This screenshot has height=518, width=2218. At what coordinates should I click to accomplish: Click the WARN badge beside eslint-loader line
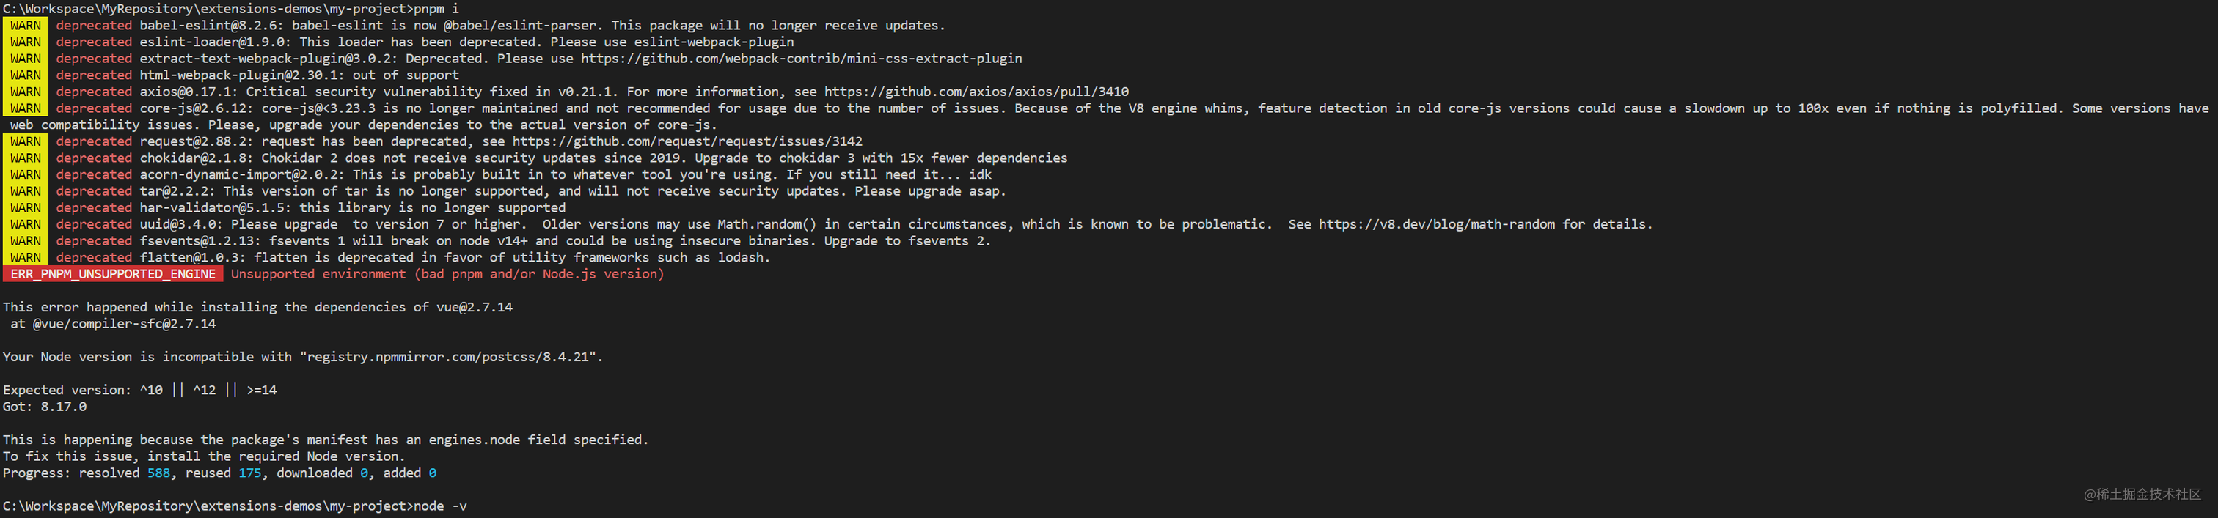point(26,41)
